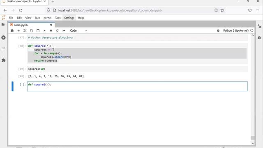The width and height of the screenshot is (263, 148).
Task: Open the Run menu
Action: (x=37, y=18)
